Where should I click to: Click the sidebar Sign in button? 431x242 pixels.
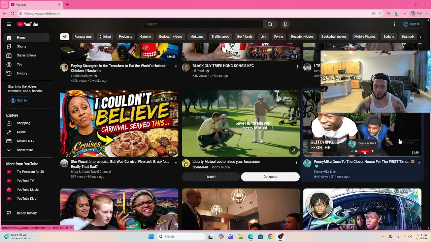(19, 100)
